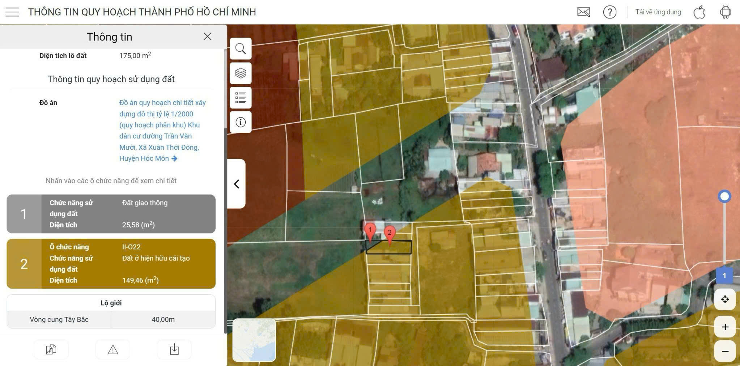Screen dimensions: 740x366
Task: Open the hamburger main menu
Action: point(12,12)
